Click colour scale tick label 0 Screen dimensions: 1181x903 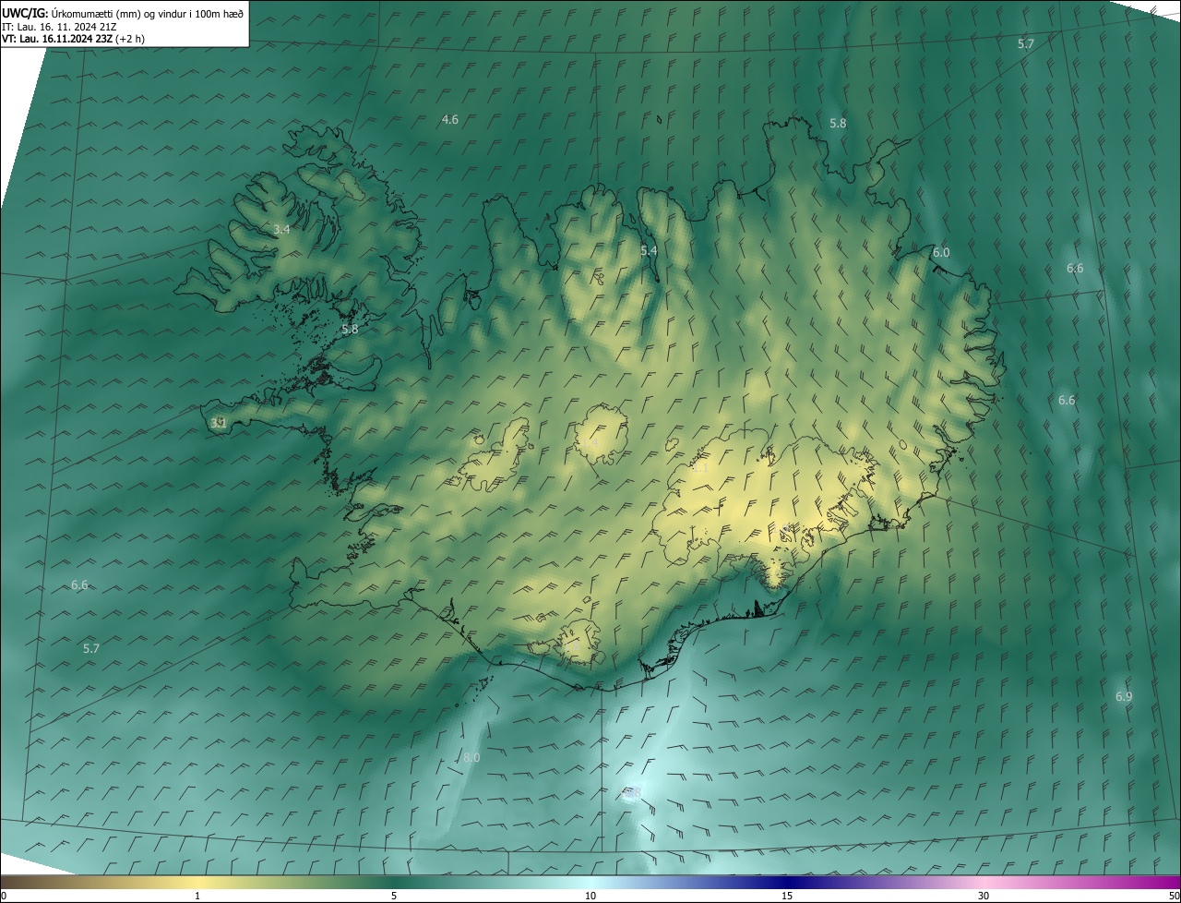coord(3,896)
